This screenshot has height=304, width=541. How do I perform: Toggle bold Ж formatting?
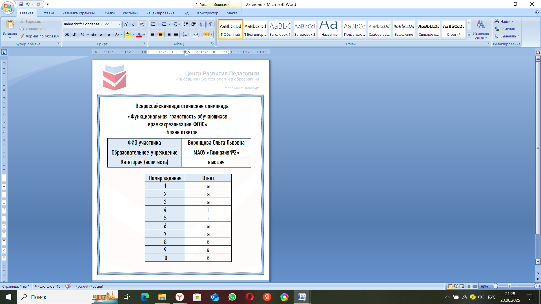tap(67, 35)
